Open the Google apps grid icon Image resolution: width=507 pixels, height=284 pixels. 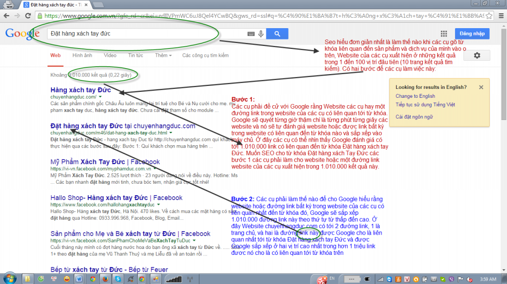(x=444, y=34)
